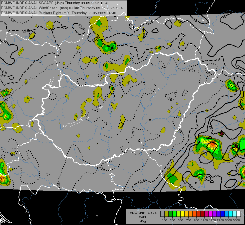Click the cyan swatch left of 5000
245x225 pixels.
tap(231, 214)
